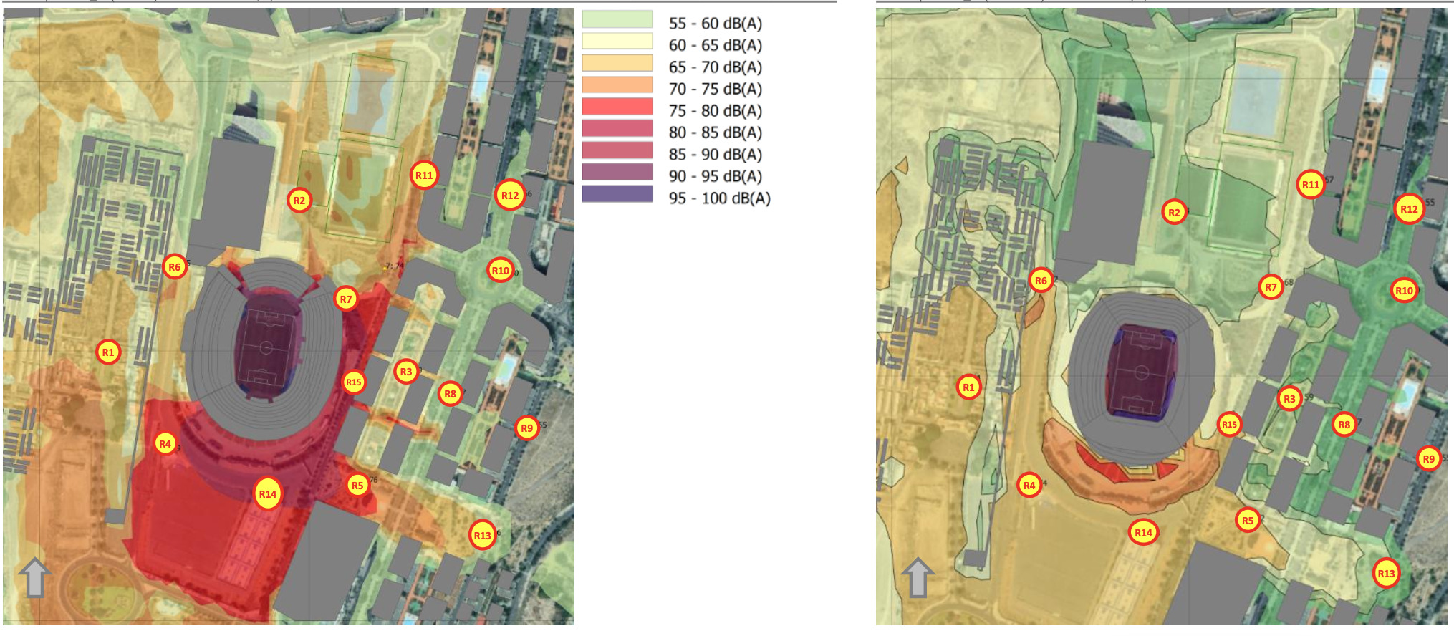Click the north arrow on the right map
The height and width of the screenshot is (636, 1454).
[917, 577]
